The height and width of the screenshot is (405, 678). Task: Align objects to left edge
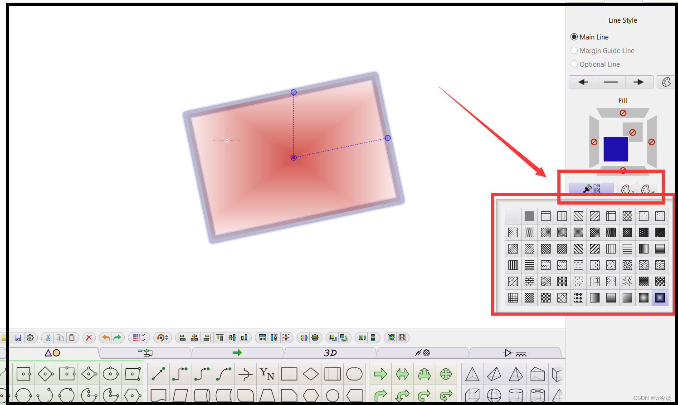pyautogui.click(x=182, y=338)
